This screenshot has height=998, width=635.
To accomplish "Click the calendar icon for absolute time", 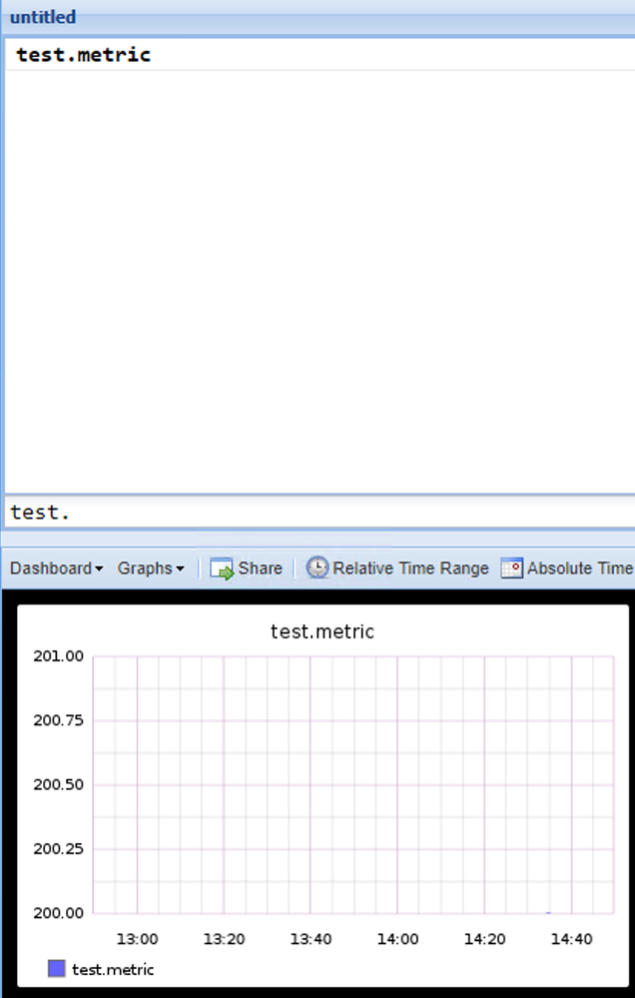I will 511,567.
